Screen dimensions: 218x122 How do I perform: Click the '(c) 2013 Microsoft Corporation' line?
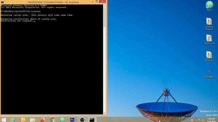[34, 7]
